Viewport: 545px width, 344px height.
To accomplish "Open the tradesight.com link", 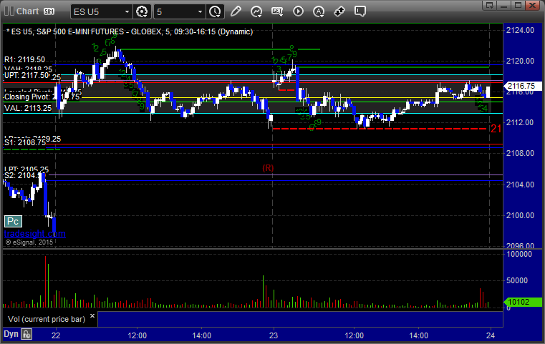I will tap(35, 233).
